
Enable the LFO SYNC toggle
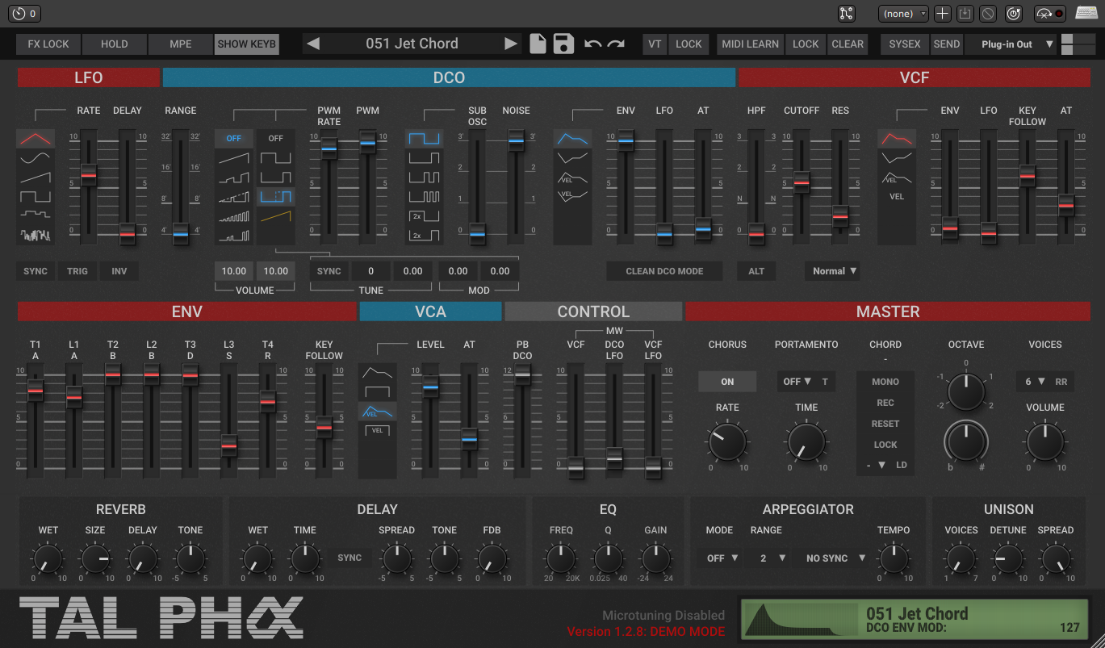pyautogui.click(x=36, y=271)
